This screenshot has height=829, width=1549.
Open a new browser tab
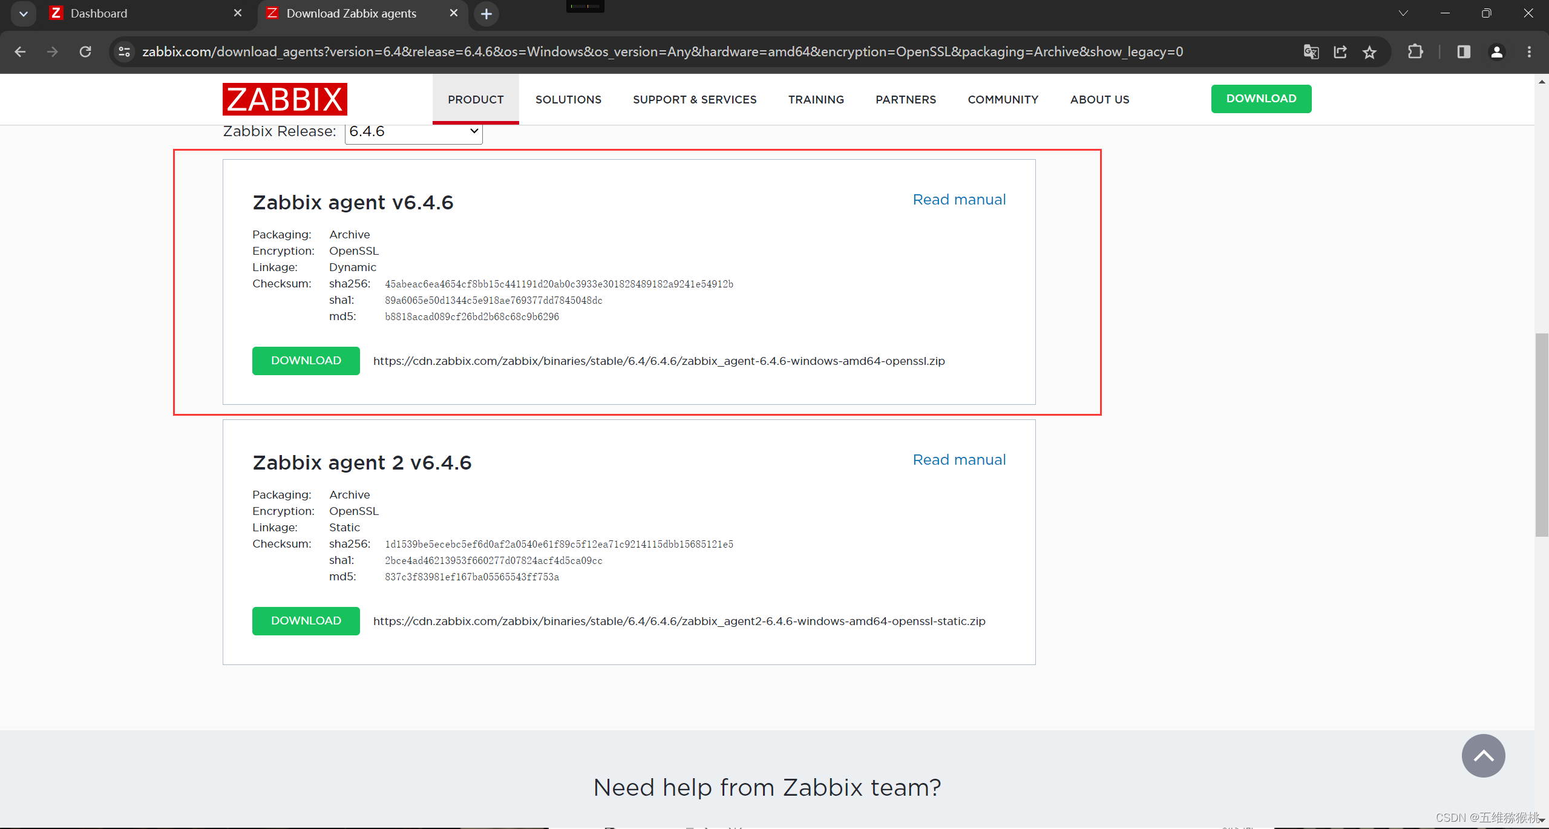pos(486,14)
